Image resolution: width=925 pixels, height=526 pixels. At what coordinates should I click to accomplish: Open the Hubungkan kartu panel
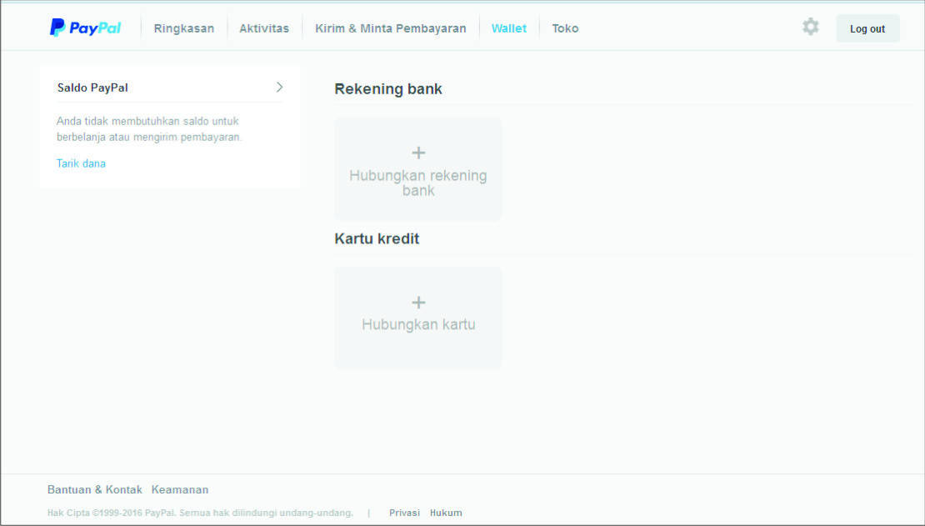coord(417,318)
